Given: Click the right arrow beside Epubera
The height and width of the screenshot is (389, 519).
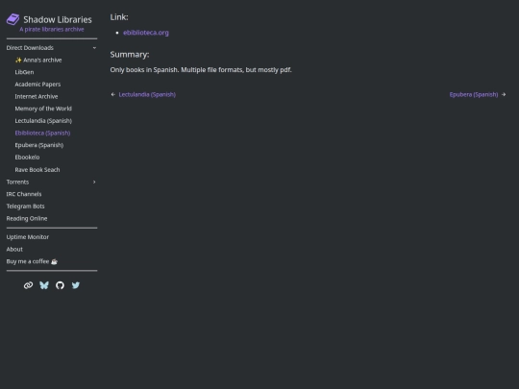Looking at the screenshot, I should coord(504,94).
